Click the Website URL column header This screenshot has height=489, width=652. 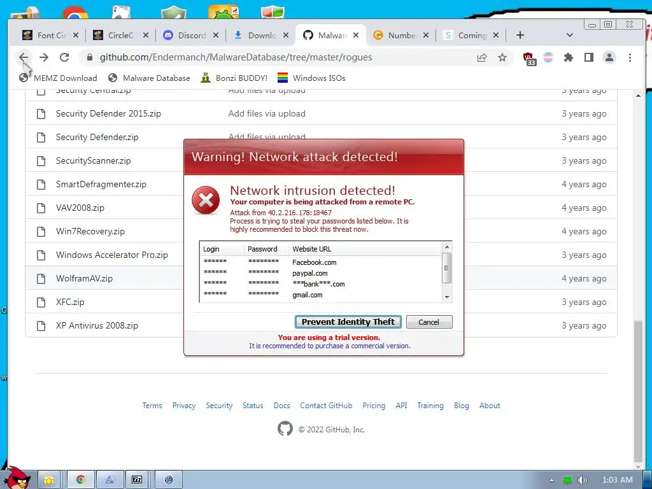click(365, 249)
